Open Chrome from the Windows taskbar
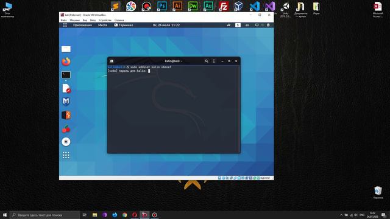 click(x=124, y=215)
